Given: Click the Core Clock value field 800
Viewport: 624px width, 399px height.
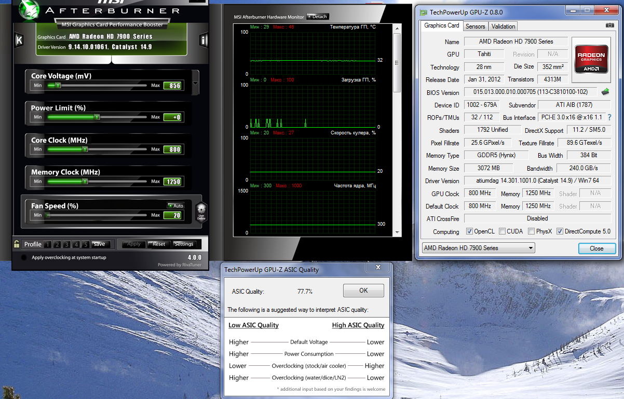Looking at the screenshot, I should (172, 149).
